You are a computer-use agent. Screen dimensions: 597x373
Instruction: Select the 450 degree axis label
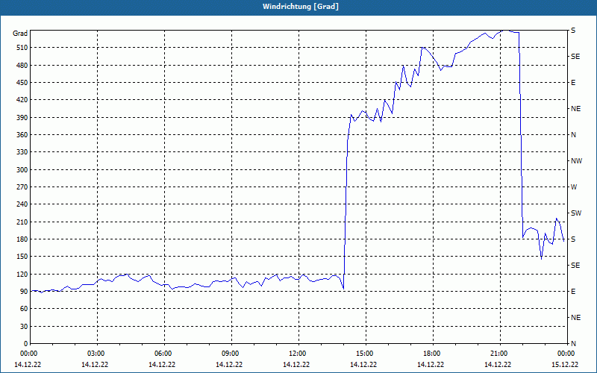tap(22, 83)
